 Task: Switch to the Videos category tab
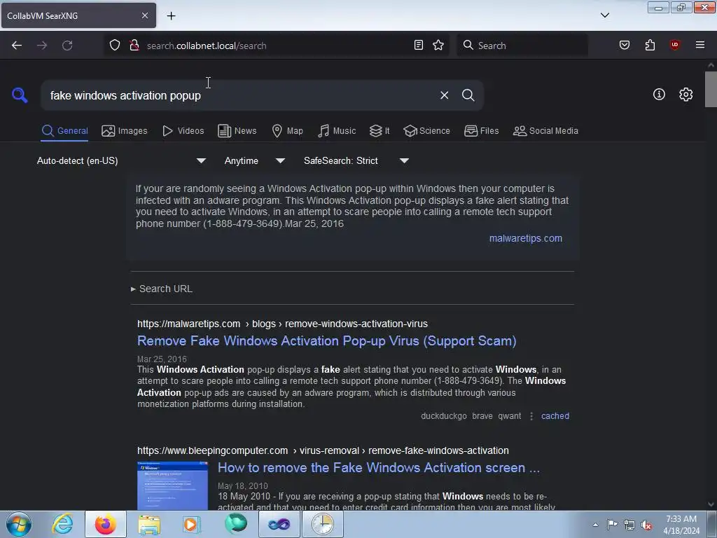[183, 131]
